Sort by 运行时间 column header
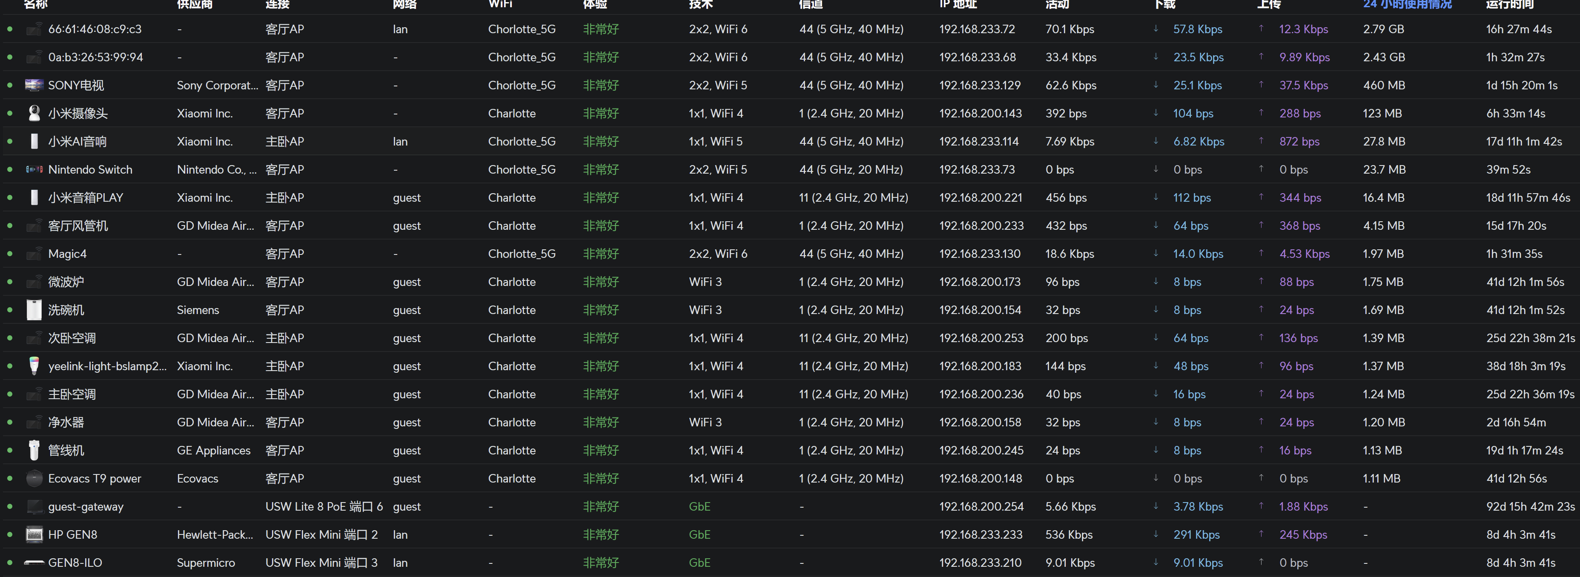The width and height of the screenshot is (1580, 577). [1509, 4]
